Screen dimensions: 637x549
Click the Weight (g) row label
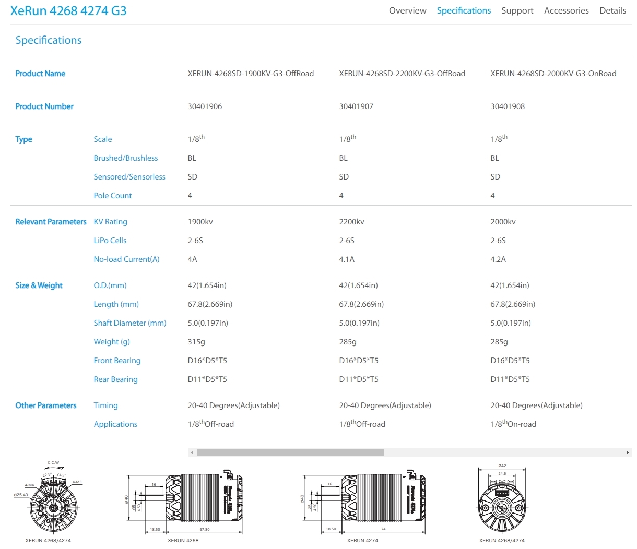tap(112, 342)
